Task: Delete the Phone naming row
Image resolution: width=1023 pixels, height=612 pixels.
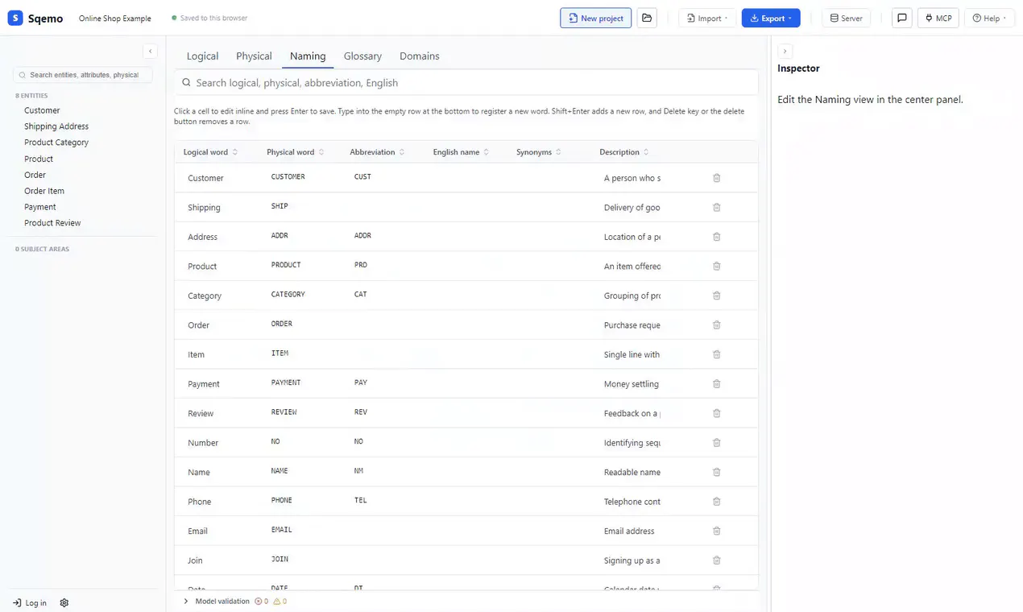Action: click(717, 502)
